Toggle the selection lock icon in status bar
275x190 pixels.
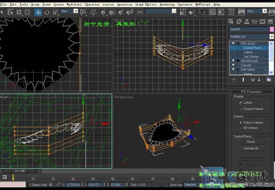point(52,184)
